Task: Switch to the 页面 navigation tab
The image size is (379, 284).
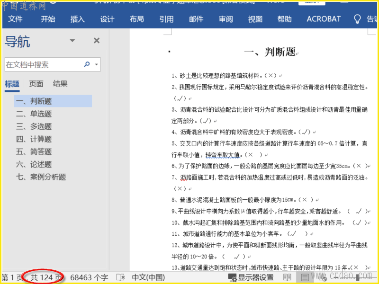Action: [x=36, y=84]
